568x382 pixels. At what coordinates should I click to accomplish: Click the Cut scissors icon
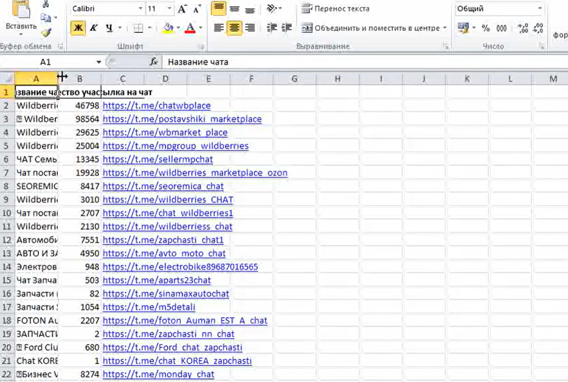46,4
